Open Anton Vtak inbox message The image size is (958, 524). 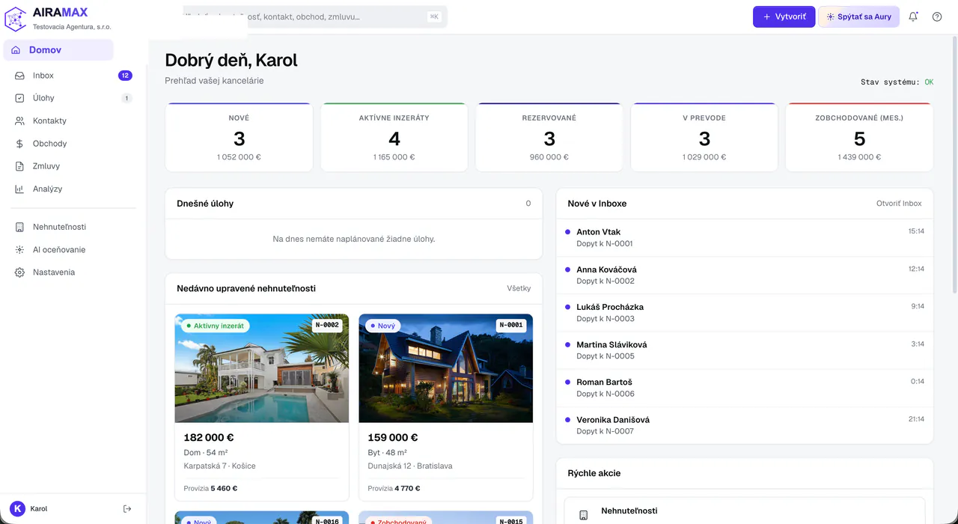(745, 238)
